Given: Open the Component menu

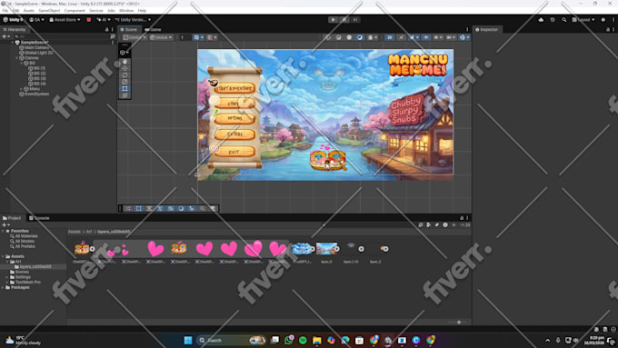Looking at the screenshot, I should point(75,11).
